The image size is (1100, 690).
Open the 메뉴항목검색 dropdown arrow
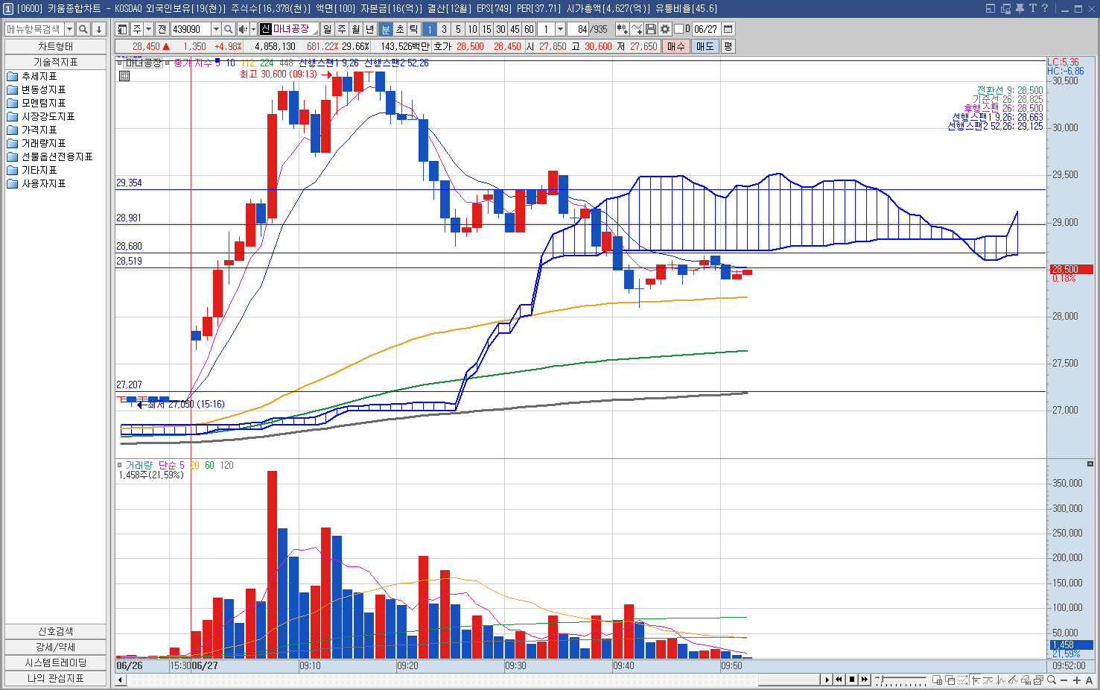[69, 29]
